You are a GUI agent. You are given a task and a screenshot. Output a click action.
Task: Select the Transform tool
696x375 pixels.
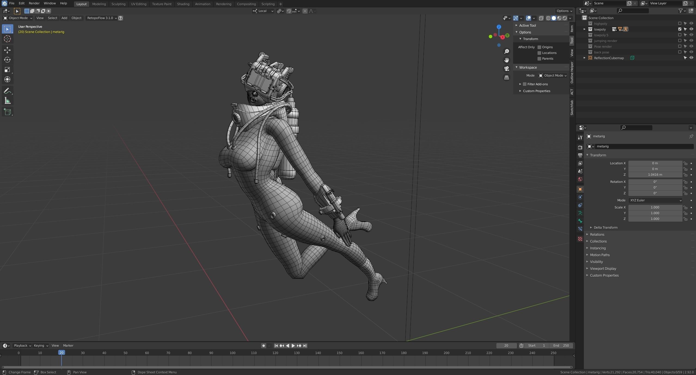coord(7,79)
